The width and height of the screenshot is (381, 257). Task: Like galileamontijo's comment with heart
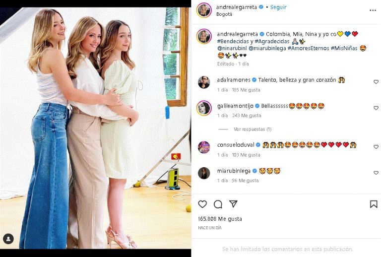[x=376, y=108]
